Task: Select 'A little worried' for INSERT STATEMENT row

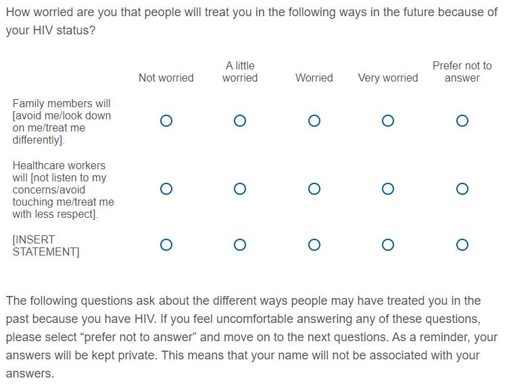Action: [x=240, y=245]
